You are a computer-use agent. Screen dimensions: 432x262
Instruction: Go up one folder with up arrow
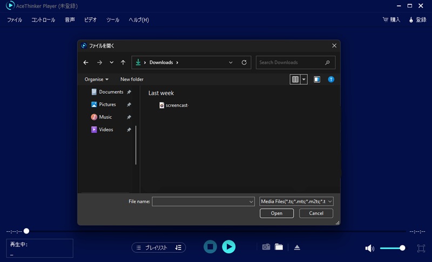point(123,63)
